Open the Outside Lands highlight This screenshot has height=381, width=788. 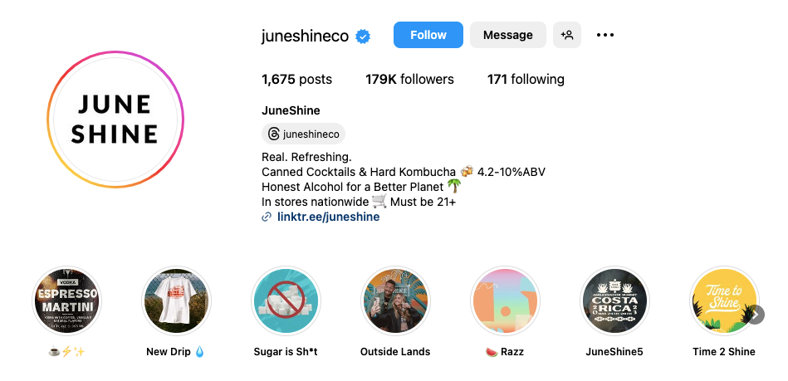pyautogui.click(x=395, y=301)
